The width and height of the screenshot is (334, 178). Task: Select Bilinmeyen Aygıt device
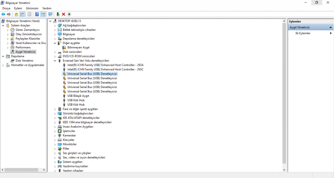(x=78, y=48)
